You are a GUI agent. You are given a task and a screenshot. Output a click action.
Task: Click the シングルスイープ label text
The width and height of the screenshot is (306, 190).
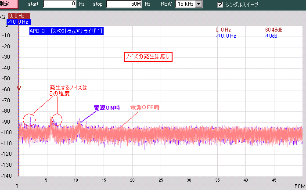click(x=241, y=4)
